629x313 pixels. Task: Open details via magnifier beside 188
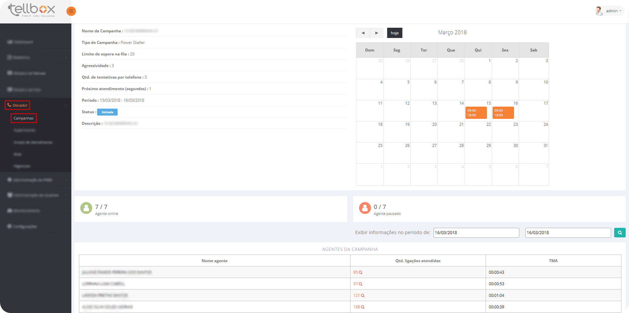click(363, 307)
